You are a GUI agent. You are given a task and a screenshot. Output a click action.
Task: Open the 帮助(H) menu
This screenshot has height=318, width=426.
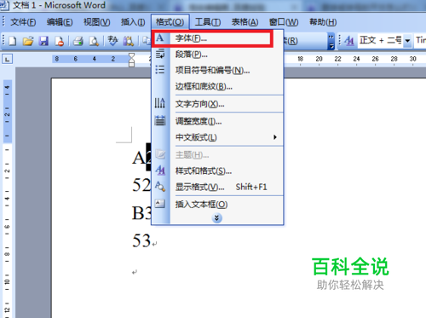[x=323, y=22]
